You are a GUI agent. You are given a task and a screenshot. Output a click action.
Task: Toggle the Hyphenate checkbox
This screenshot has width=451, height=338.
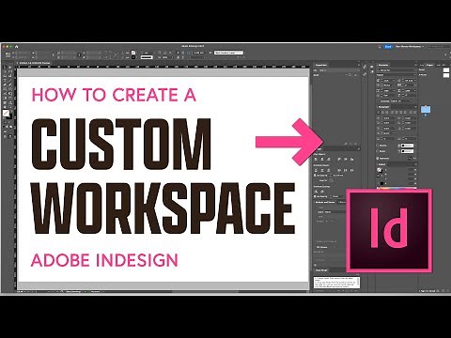point(379,159)
